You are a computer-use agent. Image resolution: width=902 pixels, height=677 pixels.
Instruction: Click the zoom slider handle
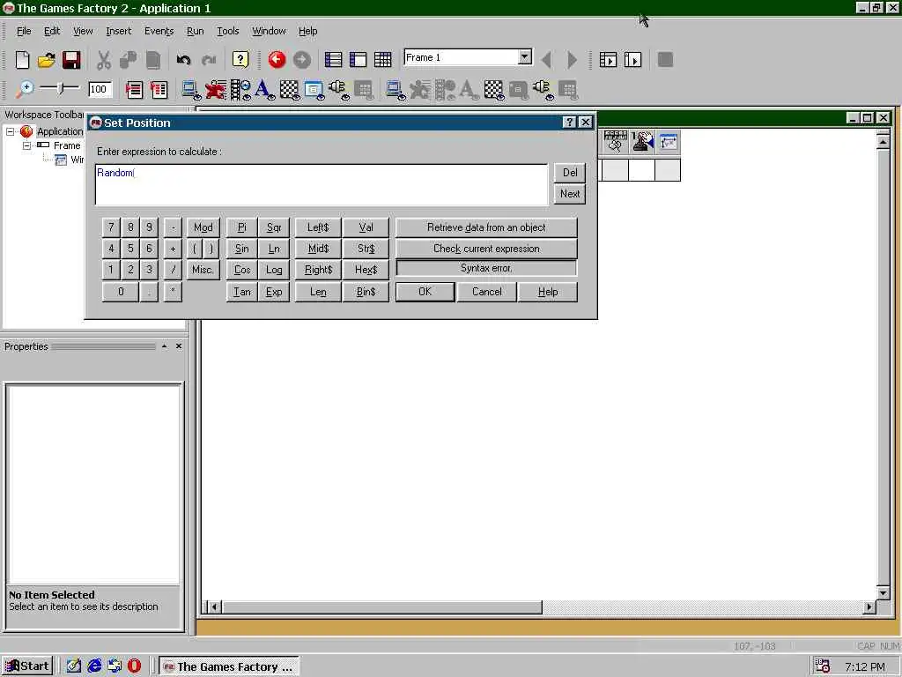[x=61, y=88]
